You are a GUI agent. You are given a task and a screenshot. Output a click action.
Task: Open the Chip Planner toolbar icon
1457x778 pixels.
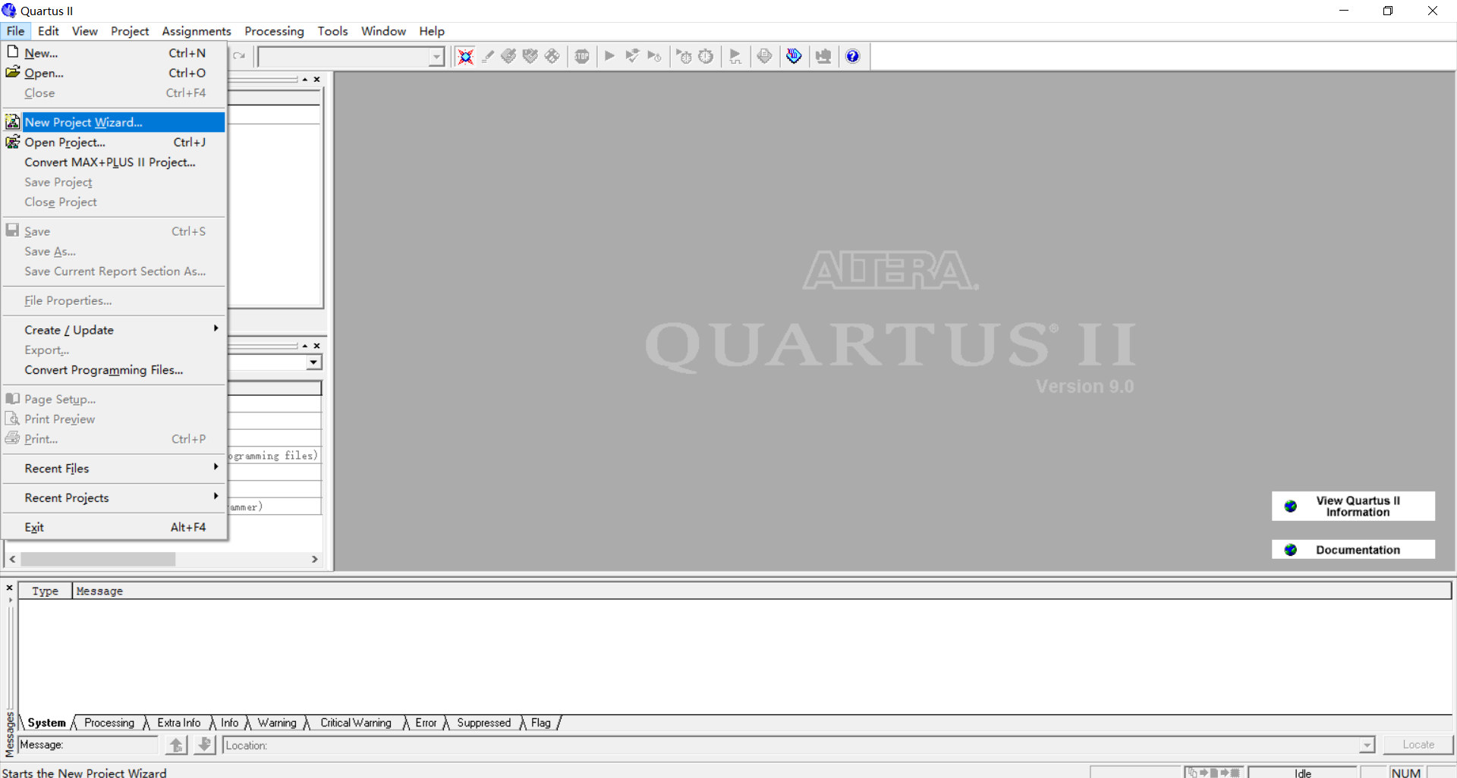[552, 55]
